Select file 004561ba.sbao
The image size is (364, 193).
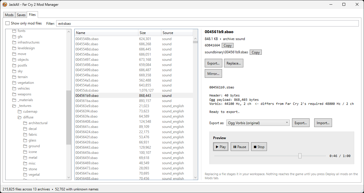(134, 101)
